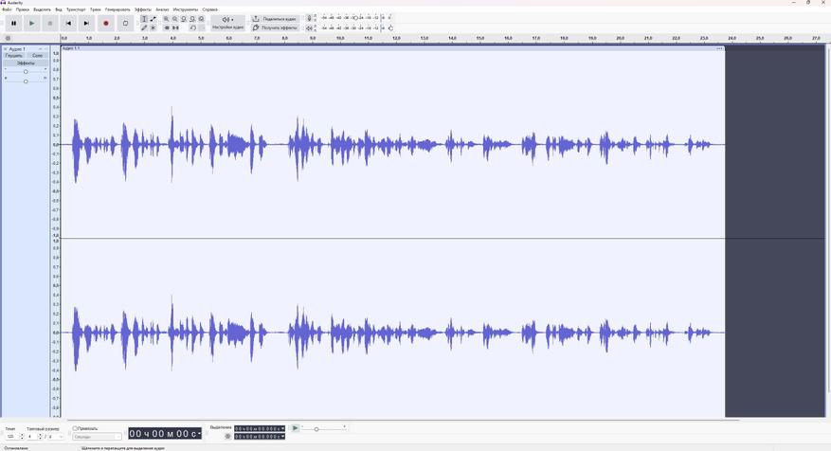The width and height of the screenshot is (831, 451).
Task: Adjust the playback speed slider
Action: pyautogui.click(x=316, y=429)
